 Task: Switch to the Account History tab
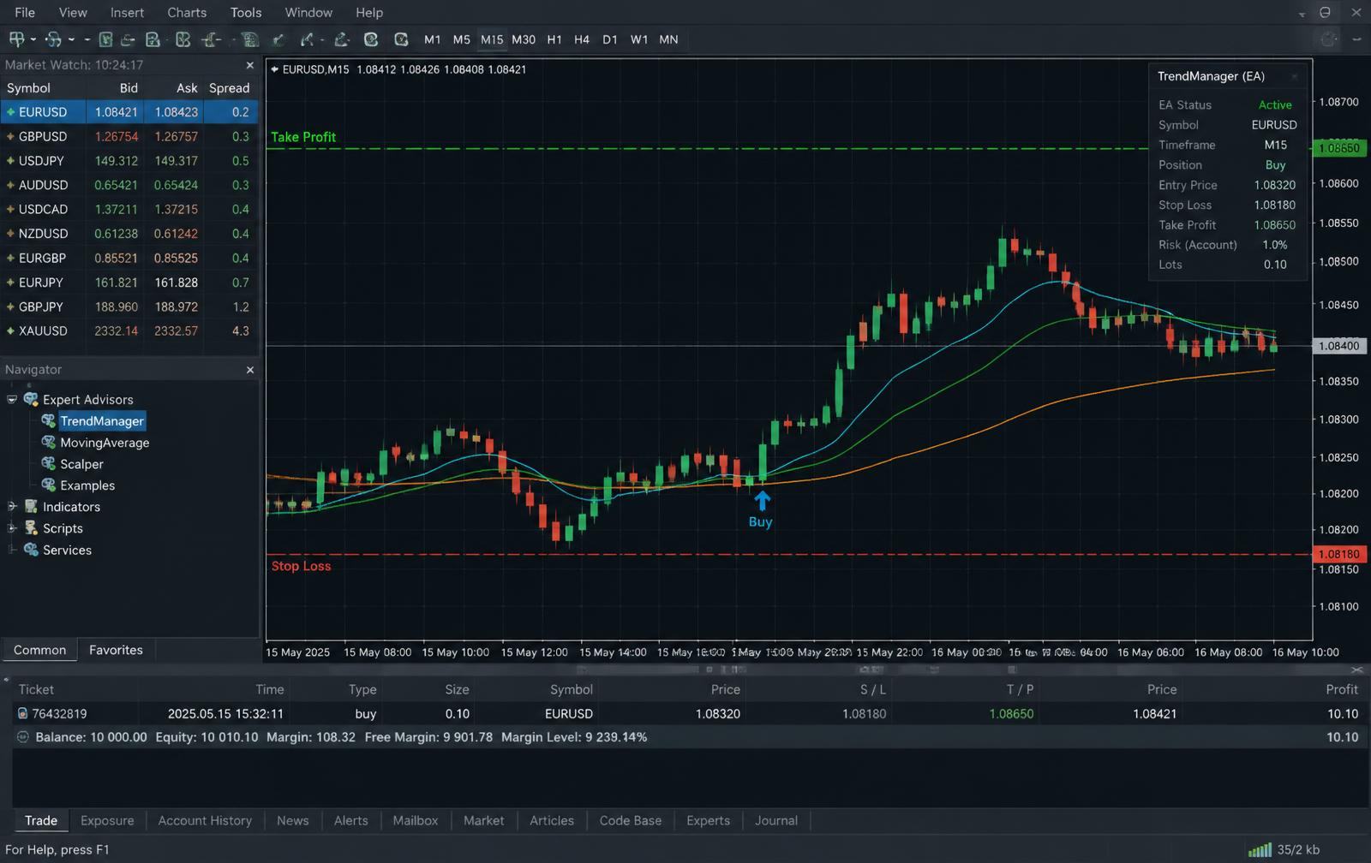[205, 820]
